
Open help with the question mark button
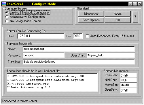[x=135, y=17]
